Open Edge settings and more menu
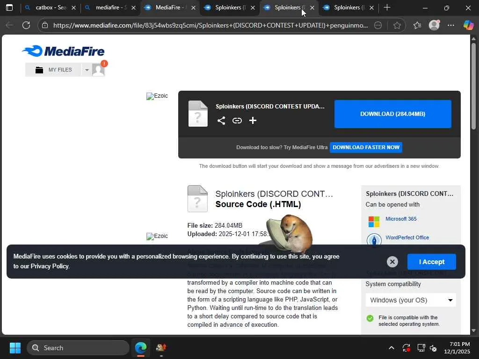 coord(451,25)
